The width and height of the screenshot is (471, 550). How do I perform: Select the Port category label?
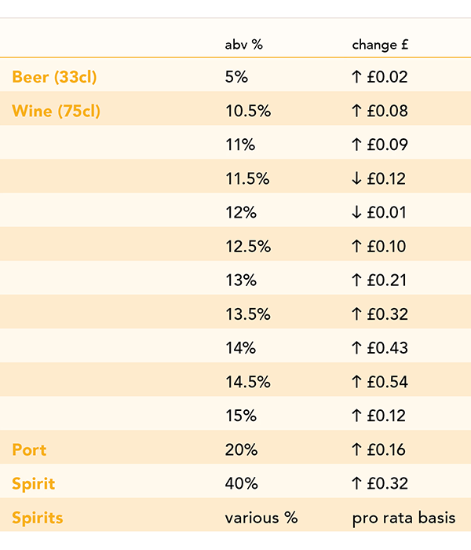click(x=29, y=450)
